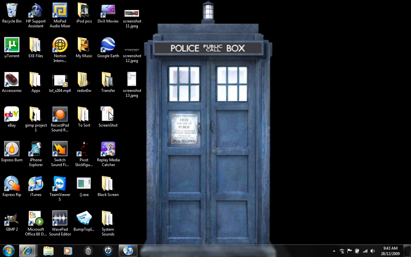
Task: Select the TeamViewer 5 shortcut
Action: tap(60, 184)
